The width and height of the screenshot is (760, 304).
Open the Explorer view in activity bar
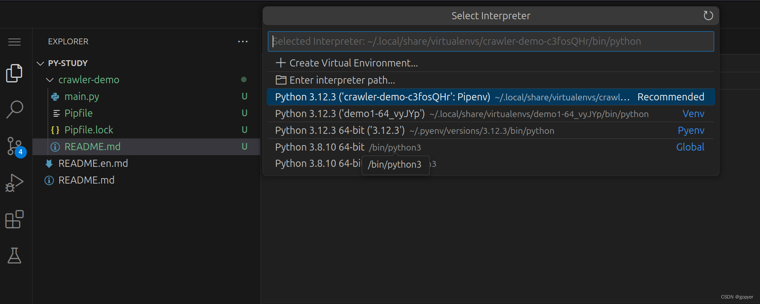pyautogui.click(x=14, y=73)
